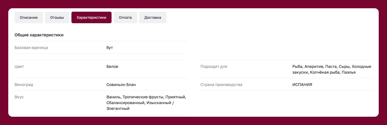Open the Описание tab
This screenshot has width=387, height=125.
[29, 18]
